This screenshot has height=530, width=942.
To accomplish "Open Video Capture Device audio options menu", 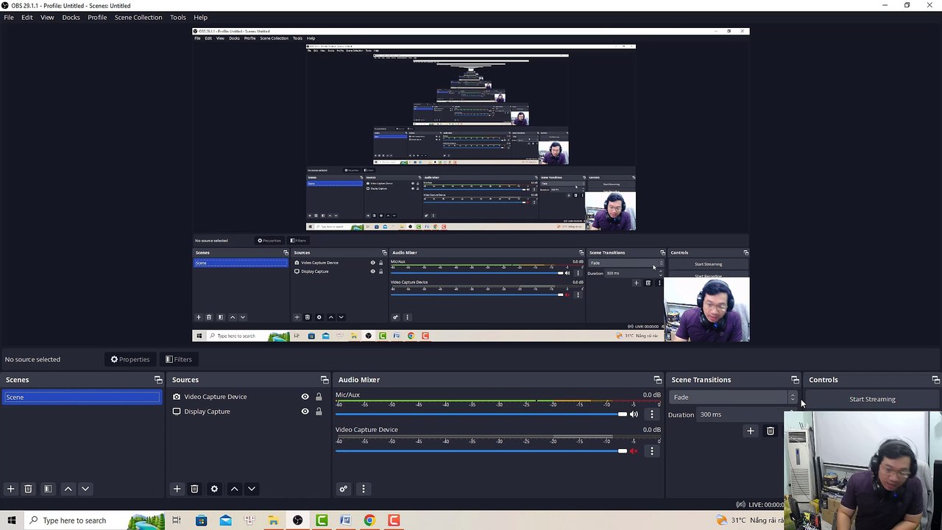I will coord(651,451).
